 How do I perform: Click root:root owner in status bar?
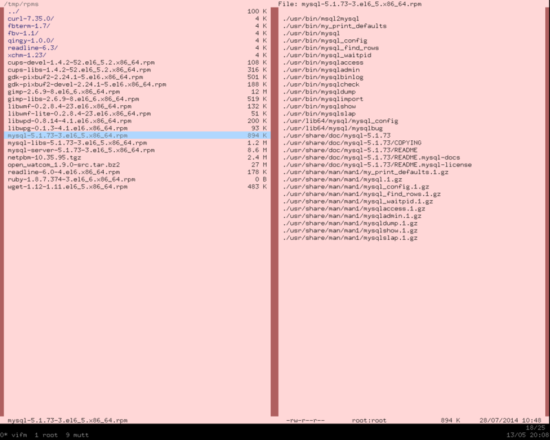point(369,420)
